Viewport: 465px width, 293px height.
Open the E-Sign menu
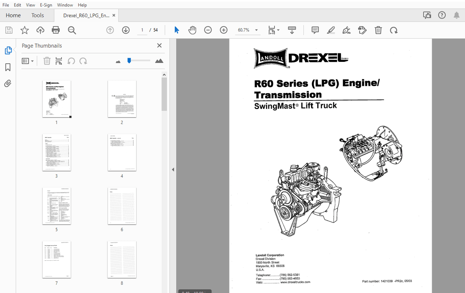46,5
